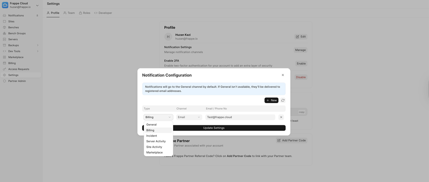
Task: Open Partner Admin in the sidebar
Action: pos(17,81)
